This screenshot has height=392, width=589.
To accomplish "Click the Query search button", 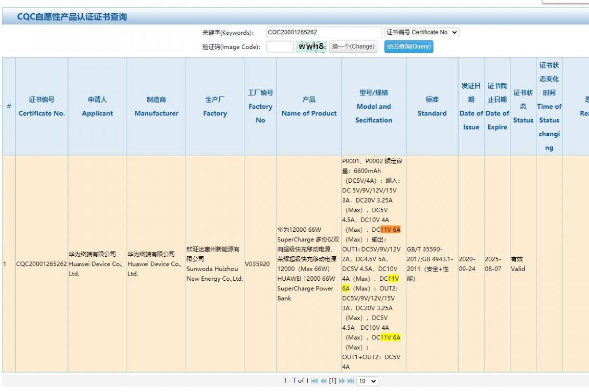I will pyautogui.click(x=409, y=46).
